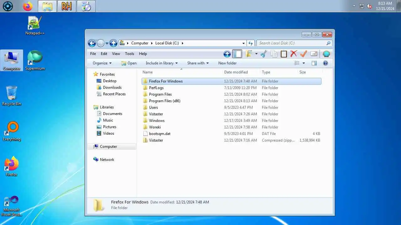Click the Open button in the command bar
The image size is (401, 225).
[x=129, y=63]
